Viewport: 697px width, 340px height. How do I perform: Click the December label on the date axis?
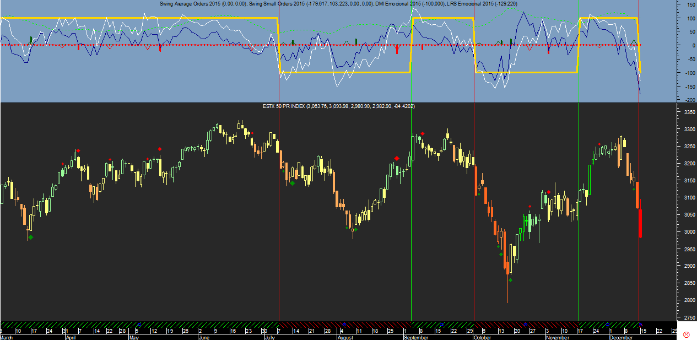(x=620, y=337)
